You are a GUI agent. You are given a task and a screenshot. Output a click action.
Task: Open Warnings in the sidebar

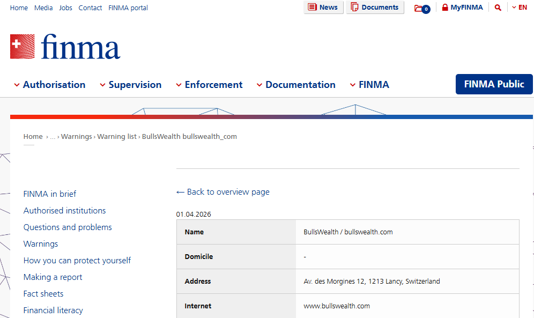[41, 244]
